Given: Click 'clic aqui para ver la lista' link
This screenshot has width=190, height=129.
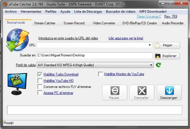Looking at the screenshot, I should coord(126,38).
